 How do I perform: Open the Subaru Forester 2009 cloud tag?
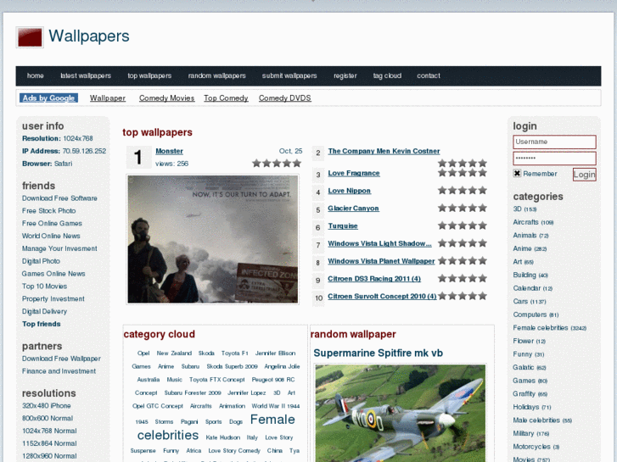193,392
